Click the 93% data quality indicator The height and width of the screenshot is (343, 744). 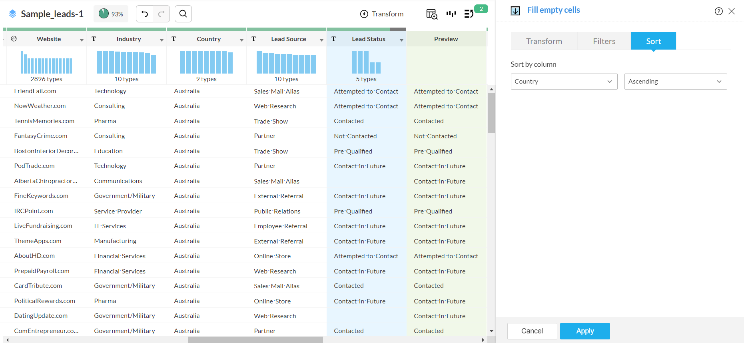pyautogui.click(x=111, y=14)
